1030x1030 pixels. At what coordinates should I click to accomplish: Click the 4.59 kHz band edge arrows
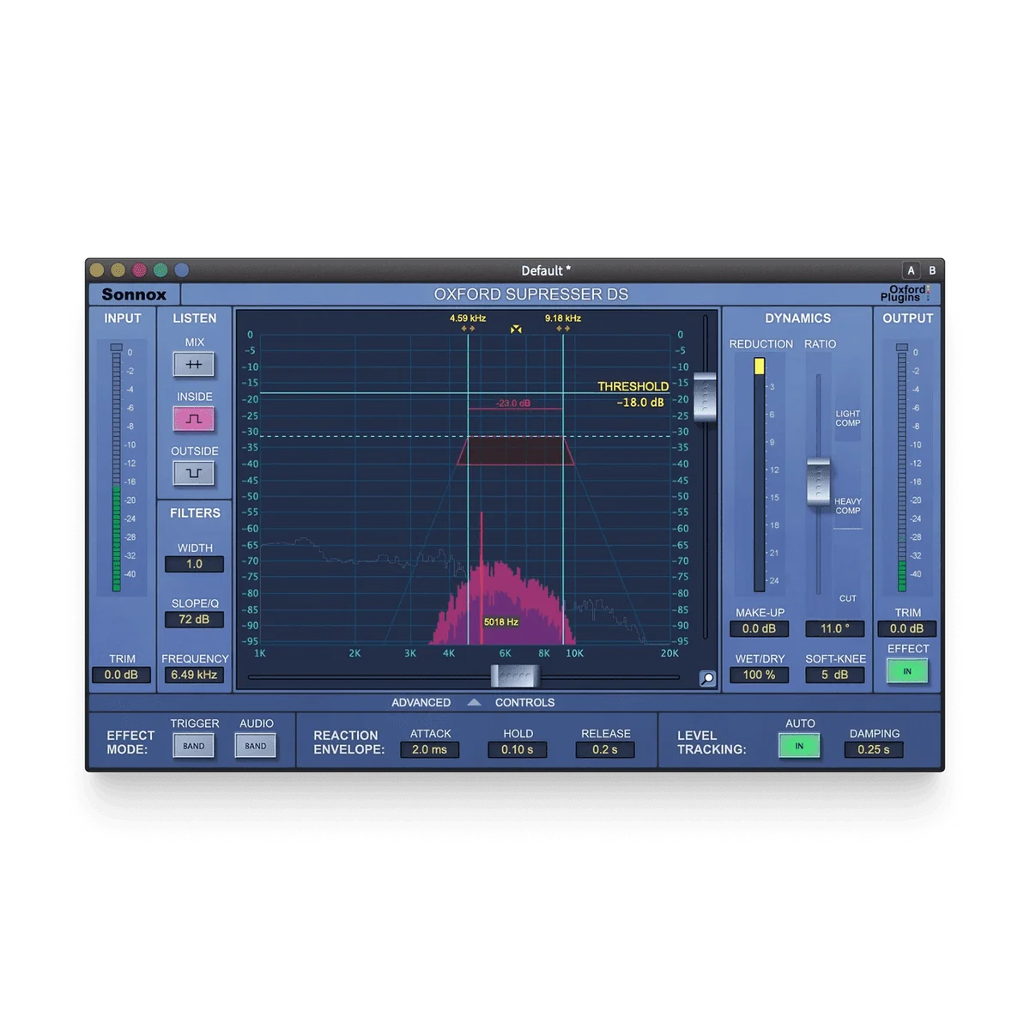(x=468, y=329)
